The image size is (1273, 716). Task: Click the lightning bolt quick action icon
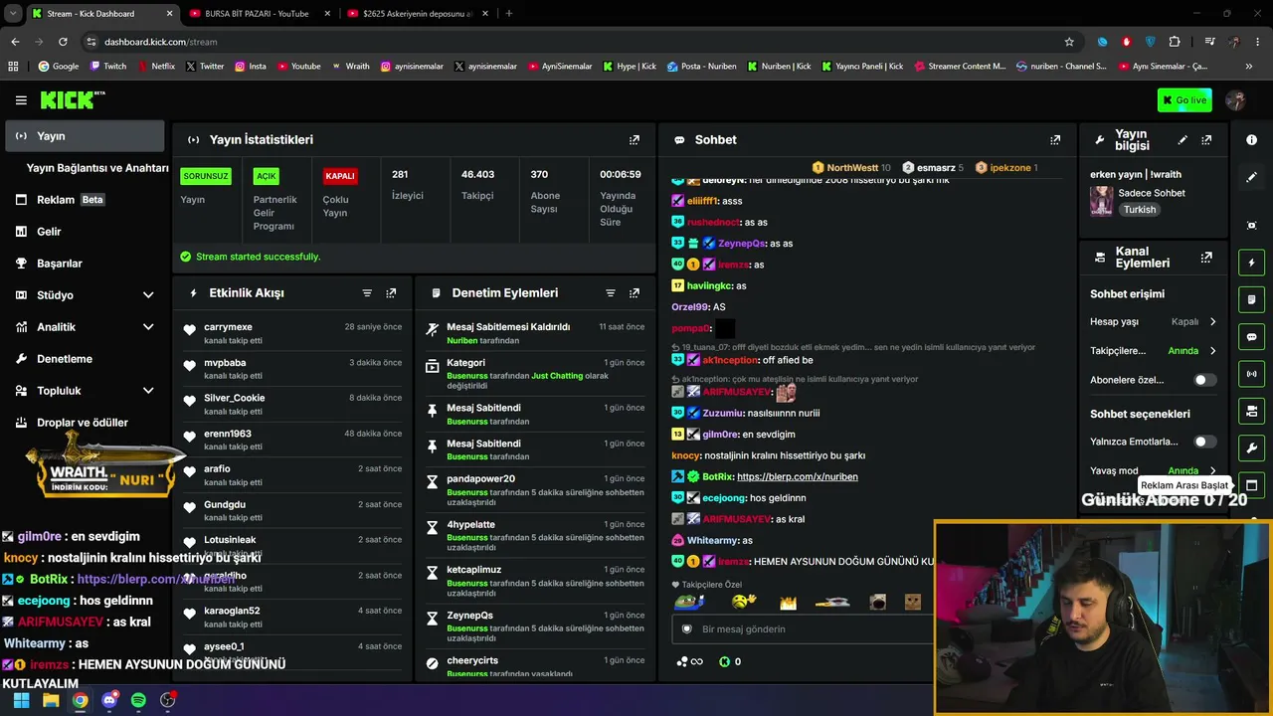click(1252, 263)
